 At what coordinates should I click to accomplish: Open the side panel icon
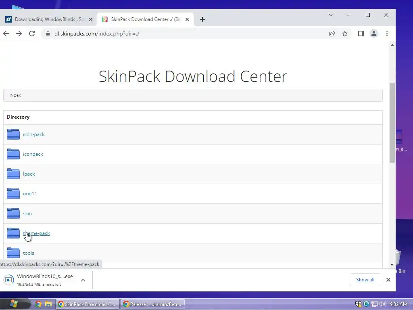[x=361, y=34]
